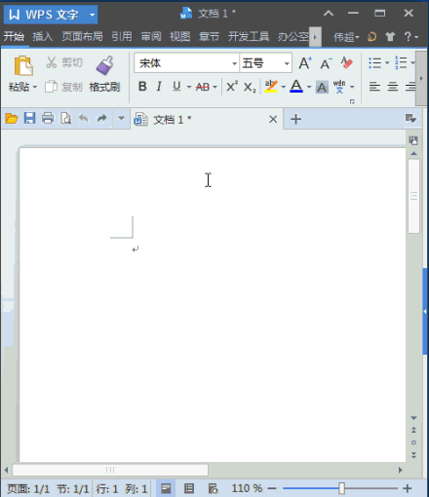Click the vertical scrollbar thumb
Screen dimensions: 429x497
tap(413, 196)
